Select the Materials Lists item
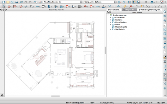The image size is (167, 104). [121, 27]
